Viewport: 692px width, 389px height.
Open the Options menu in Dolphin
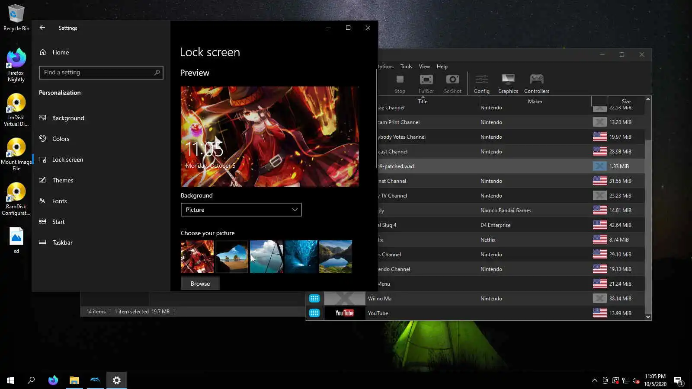coord(386,67)
